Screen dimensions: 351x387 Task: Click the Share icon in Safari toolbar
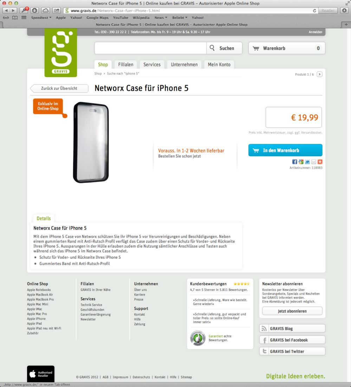(57, 10)
